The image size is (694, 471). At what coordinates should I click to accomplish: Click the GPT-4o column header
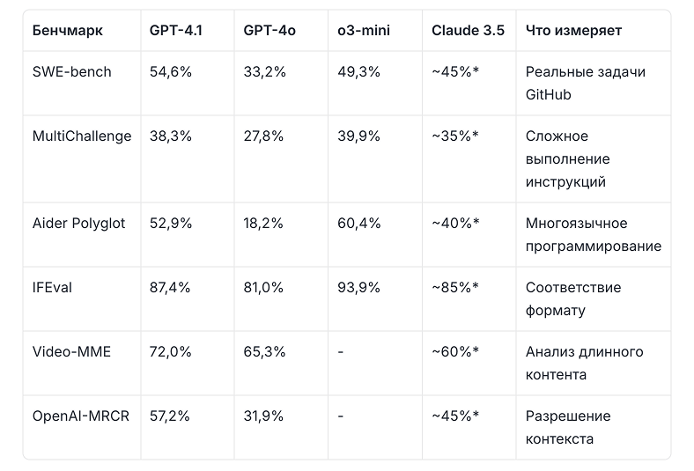269,31
